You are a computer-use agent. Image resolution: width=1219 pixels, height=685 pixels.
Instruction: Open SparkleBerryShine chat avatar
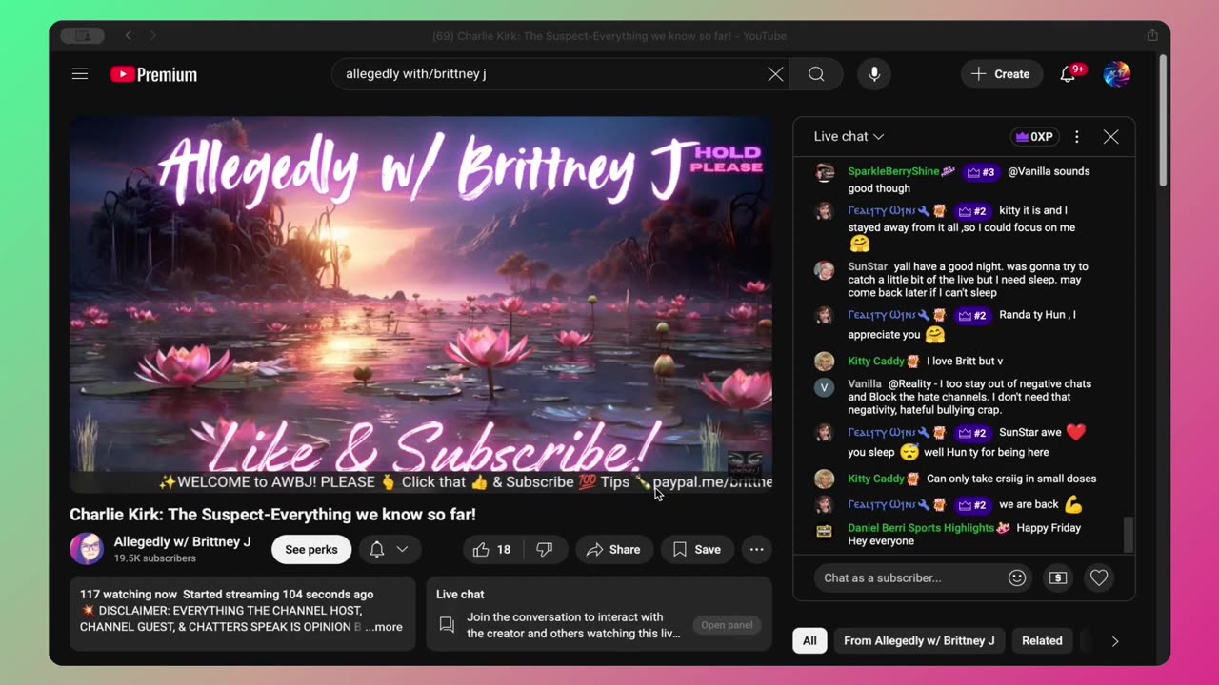click(825, 173)
